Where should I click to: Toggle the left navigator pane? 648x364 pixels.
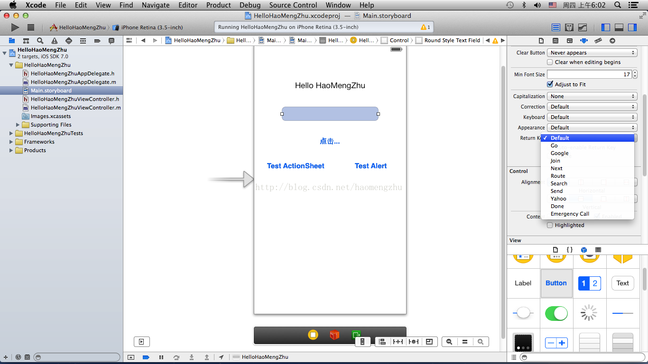tap(606, 27)
